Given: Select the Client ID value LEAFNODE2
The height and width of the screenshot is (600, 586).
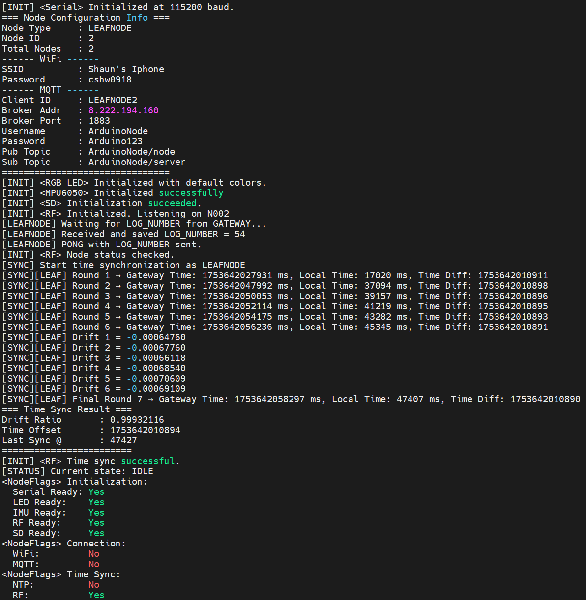Looking at the screenshot, I should (x=113, y=100).
